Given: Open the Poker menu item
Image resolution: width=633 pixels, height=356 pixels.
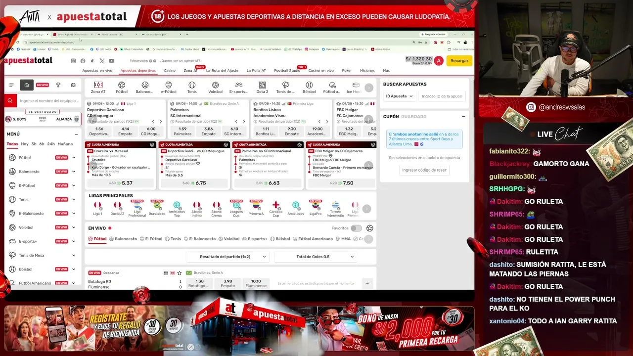Looking at the screenshot, I should [347, 71].
